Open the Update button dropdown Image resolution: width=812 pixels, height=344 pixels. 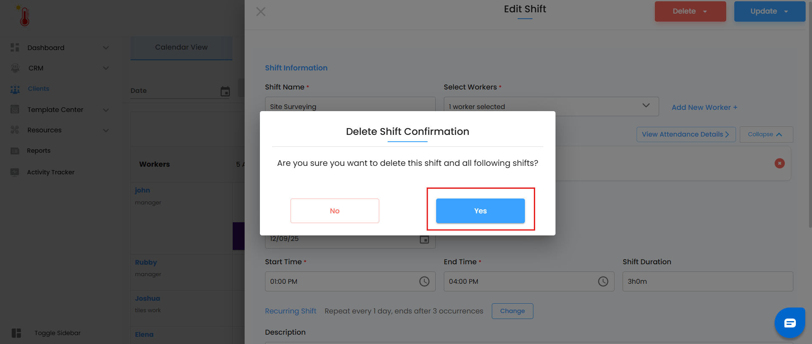pyautogui.click(x=786, y=11)
